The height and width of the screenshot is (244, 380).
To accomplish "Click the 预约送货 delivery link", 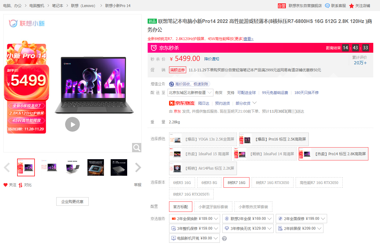I will point(222,103).
